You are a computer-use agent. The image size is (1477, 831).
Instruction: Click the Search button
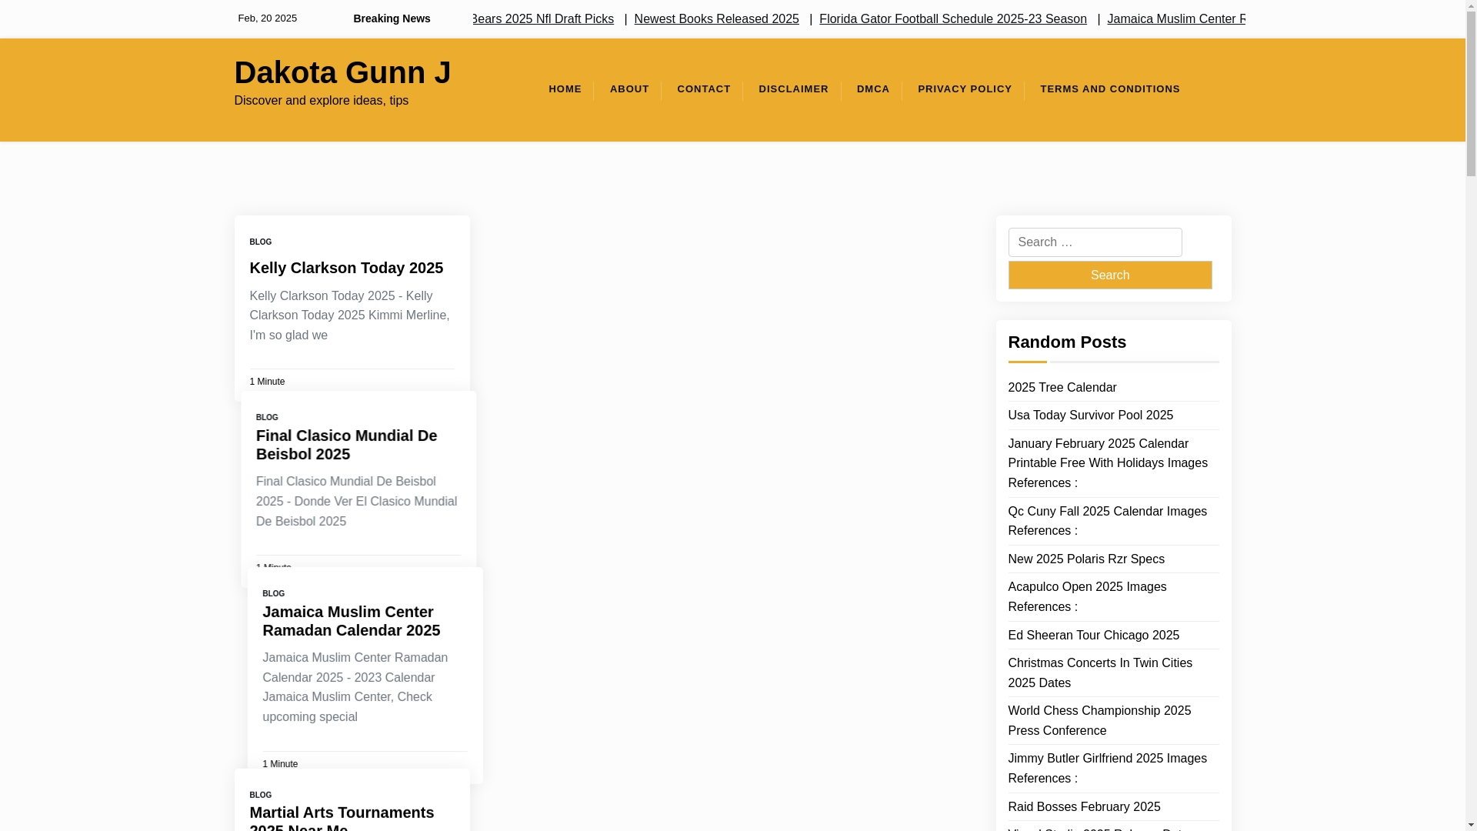[1109, 275]
